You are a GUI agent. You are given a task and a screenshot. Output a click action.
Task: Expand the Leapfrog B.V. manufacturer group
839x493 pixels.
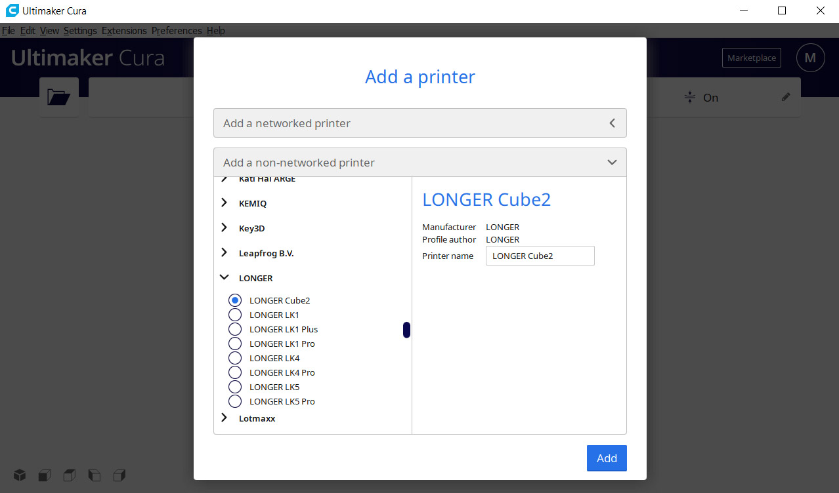click(x=224, y=252)
